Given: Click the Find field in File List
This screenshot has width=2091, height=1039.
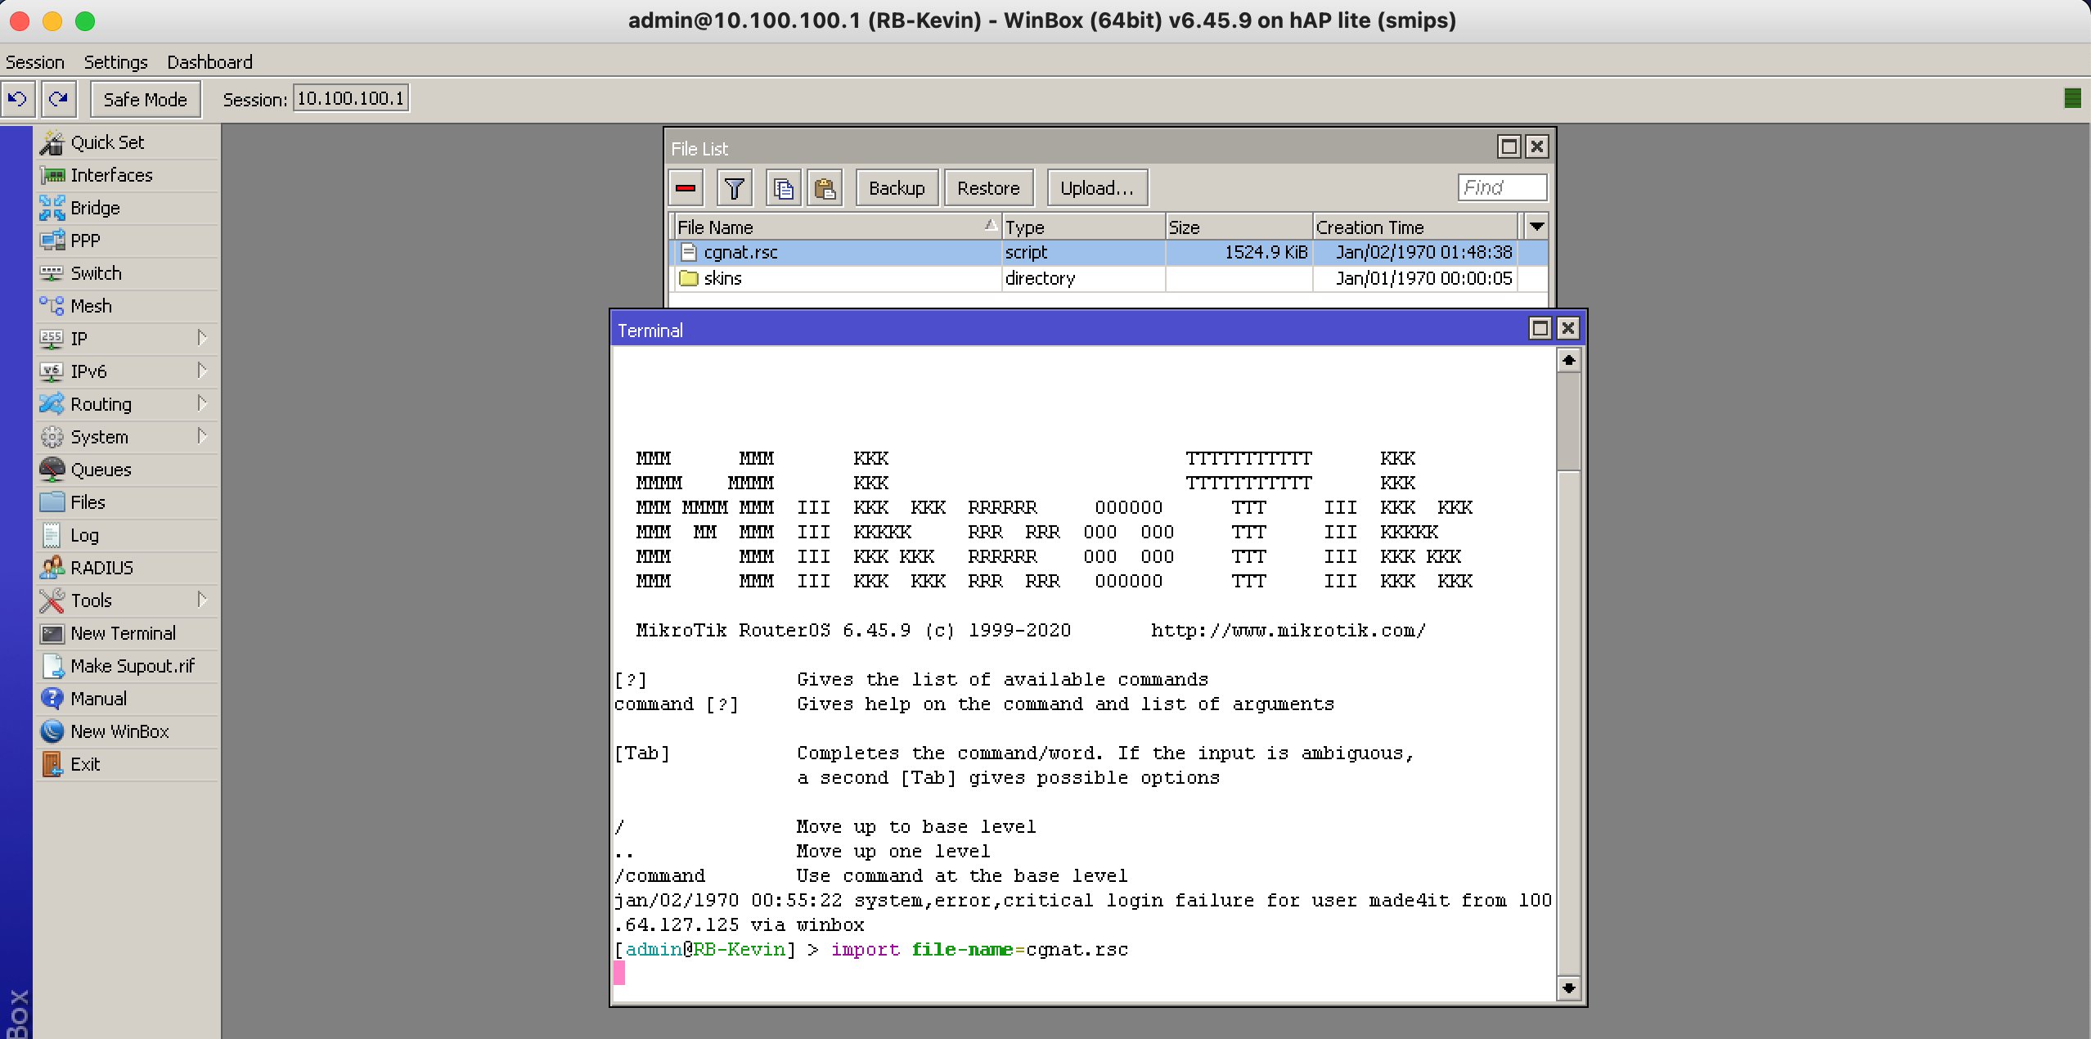Looking at the screenshot, I should coord(1502,187).
